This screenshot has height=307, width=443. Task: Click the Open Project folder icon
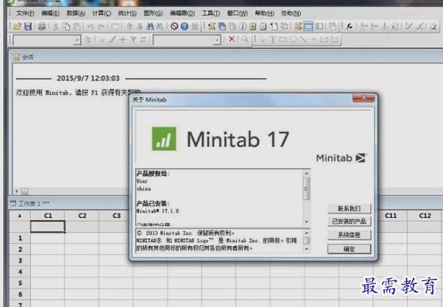click(17, 27)
